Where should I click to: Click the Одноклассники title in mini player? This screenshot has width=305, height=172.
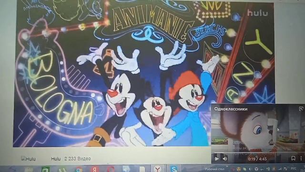tap(231, 109)
